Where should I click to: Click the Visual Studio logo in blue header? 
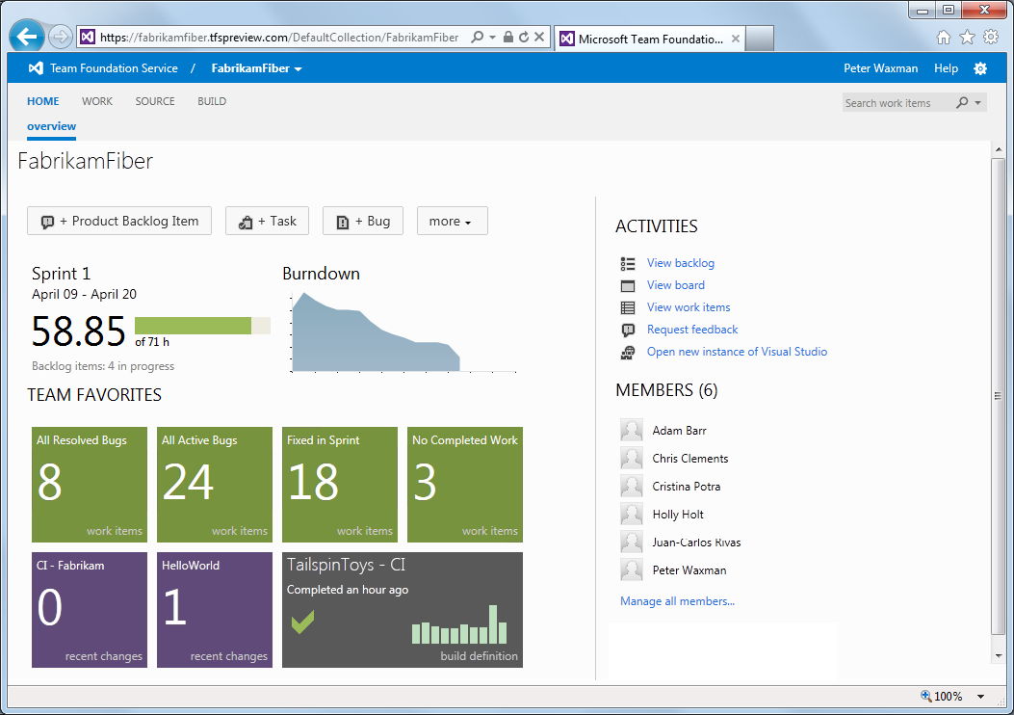36,68
